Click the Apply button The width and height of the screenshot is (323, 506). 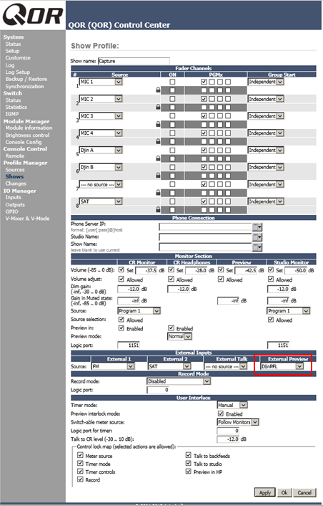[265, 492]
